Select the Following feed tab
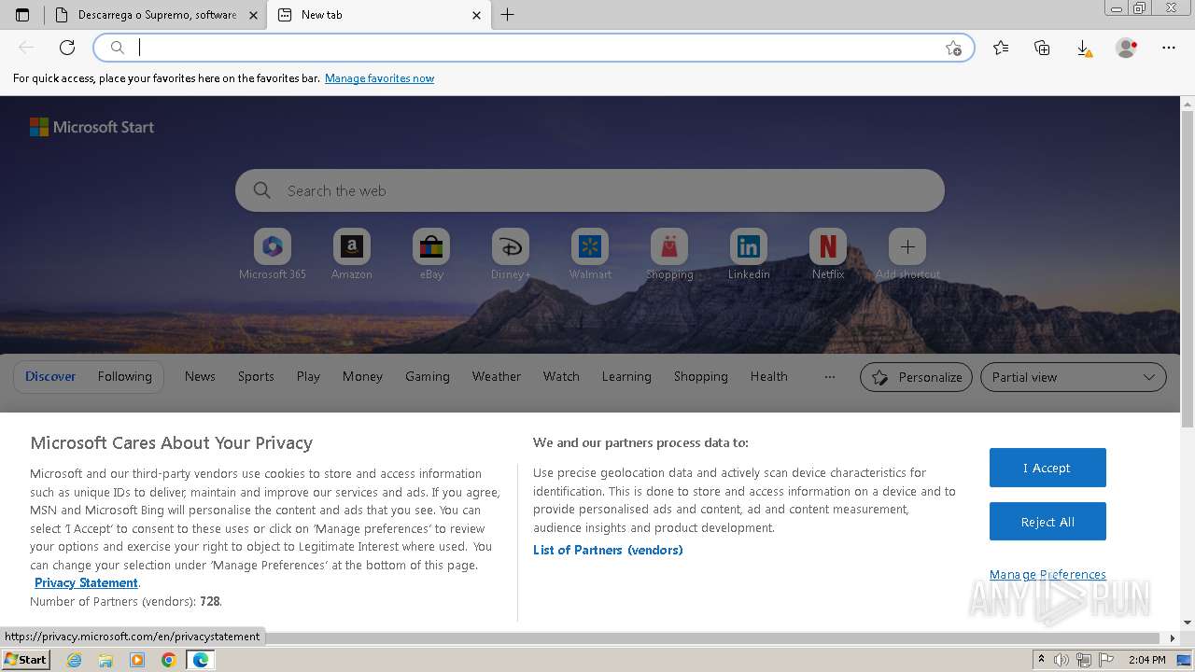 (x=125, y=377)
